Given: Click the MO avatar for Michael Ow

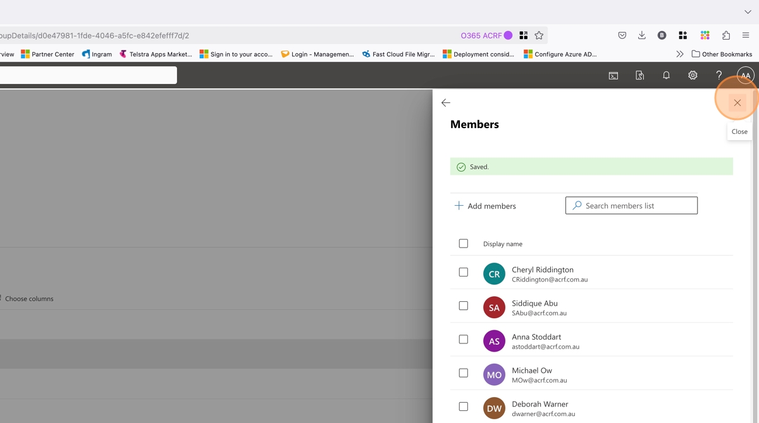Looking at the screenshot, I should [494, 374].
